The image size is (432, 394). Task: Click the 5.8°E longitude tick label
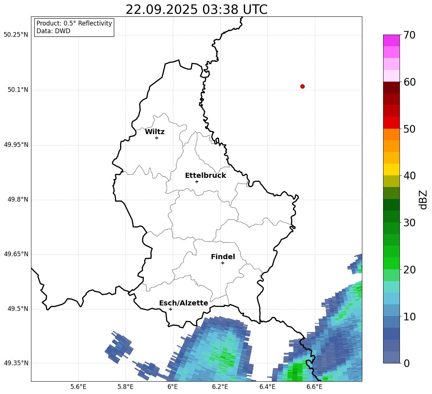[126, 387]
